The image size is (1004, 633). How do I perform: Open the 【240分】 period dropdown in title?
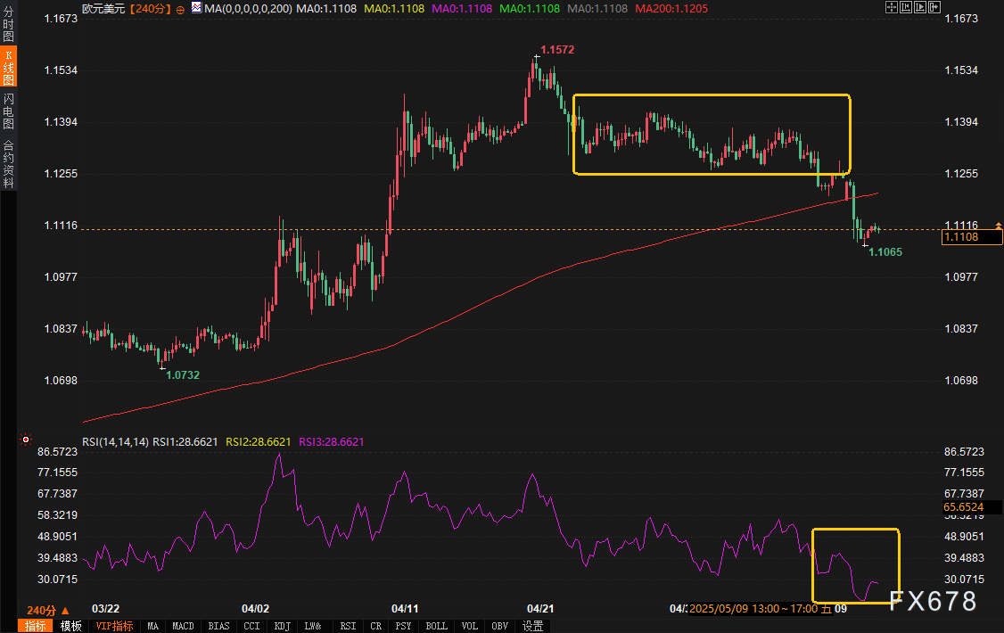(x=147, y=8)
